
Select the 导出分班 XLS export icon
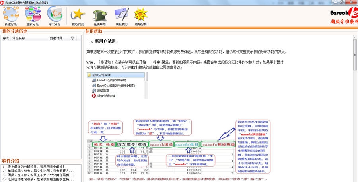point(54,16)
